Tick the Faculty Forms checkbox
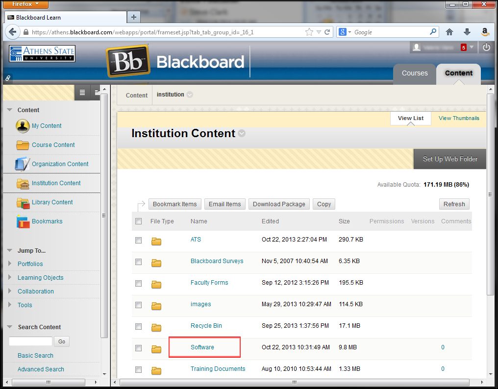The width and height of the screenshot is (498, 389). pos(139,283)
